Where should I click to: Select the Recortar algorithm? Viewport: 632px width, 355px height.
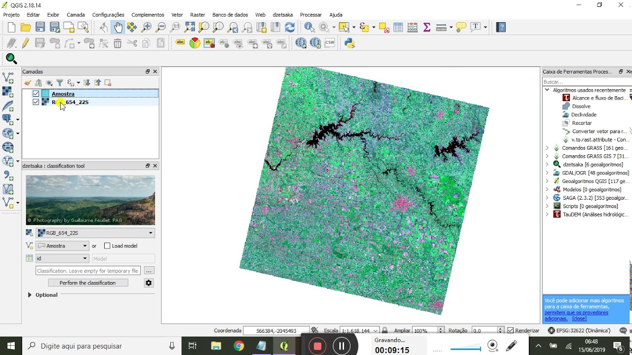(582, 123)
